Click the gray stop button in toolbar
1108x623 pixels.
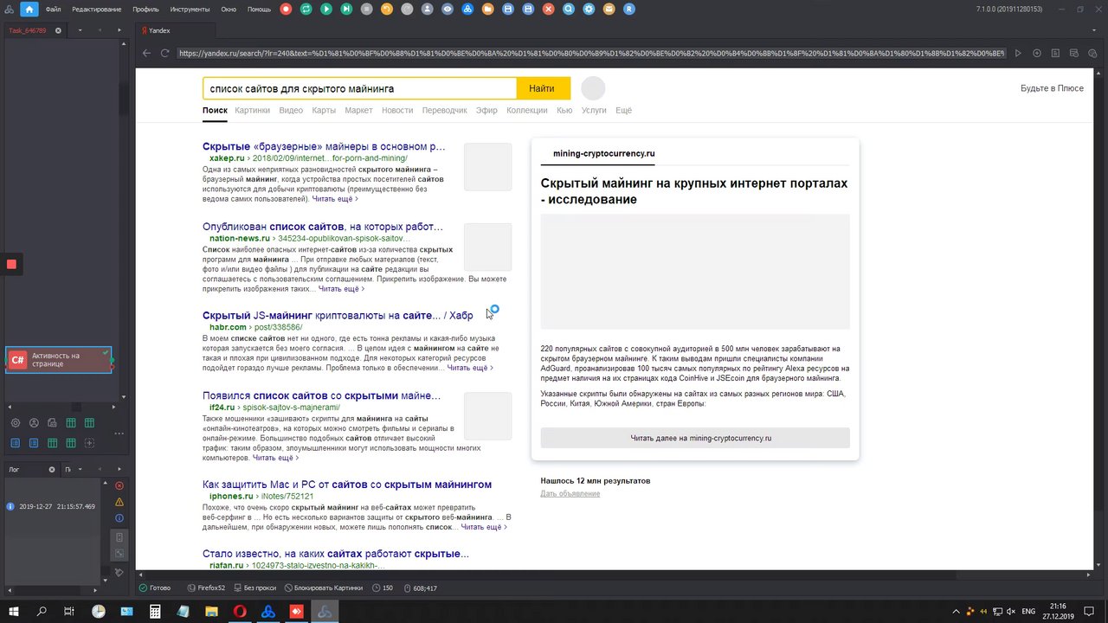[367, 10]
